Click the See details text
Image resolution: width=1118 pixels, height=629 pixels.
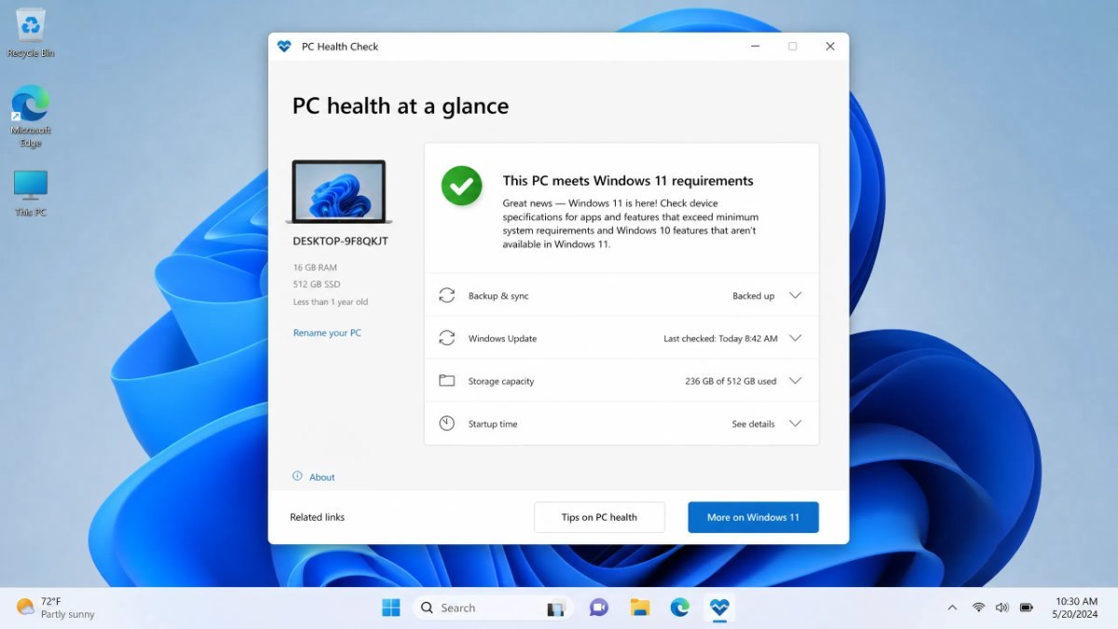(753, 424)
